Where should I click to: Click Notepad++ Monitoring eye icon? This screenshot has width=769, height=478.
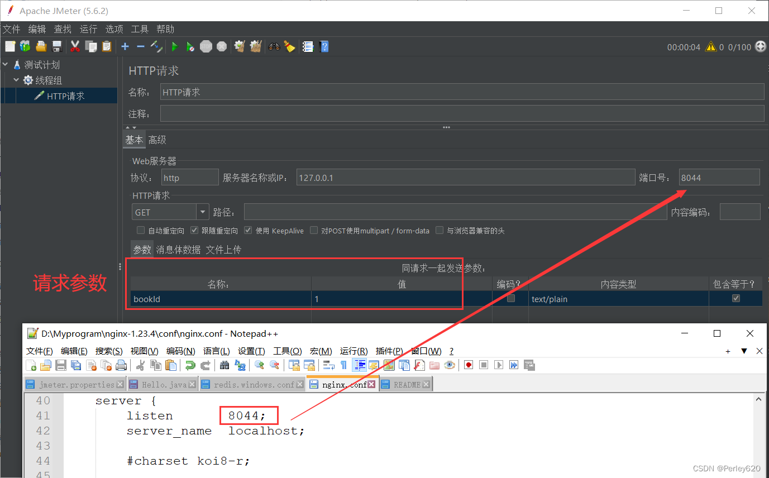click(x=450, y=365)
